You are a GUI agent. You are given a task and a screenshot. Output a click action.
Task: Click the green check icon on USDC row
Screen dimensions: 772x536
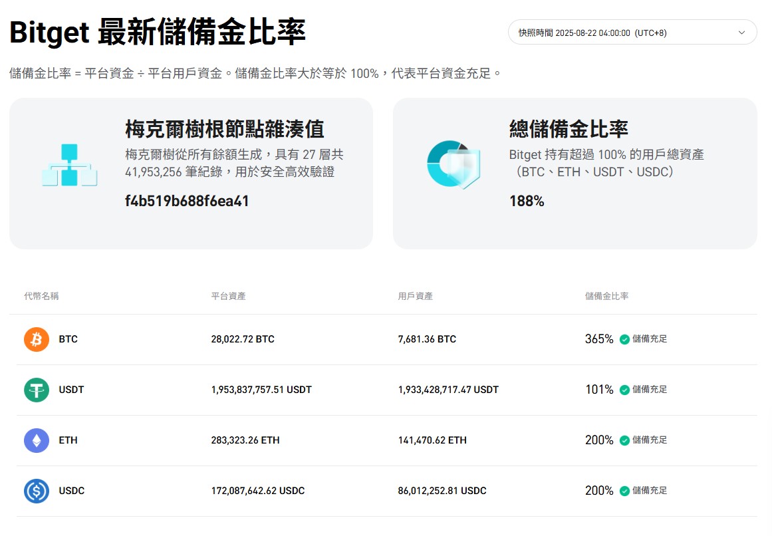tap(624, 491)
